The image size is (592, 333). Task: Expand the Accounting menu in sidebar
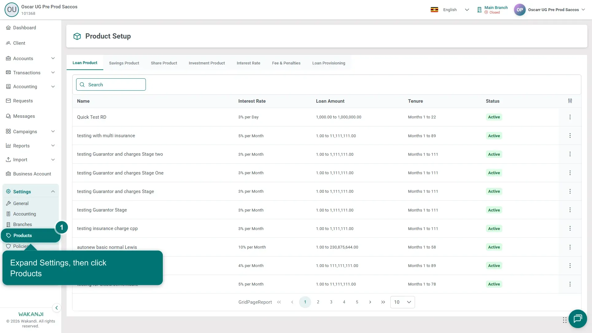click(x=31, y=87)
